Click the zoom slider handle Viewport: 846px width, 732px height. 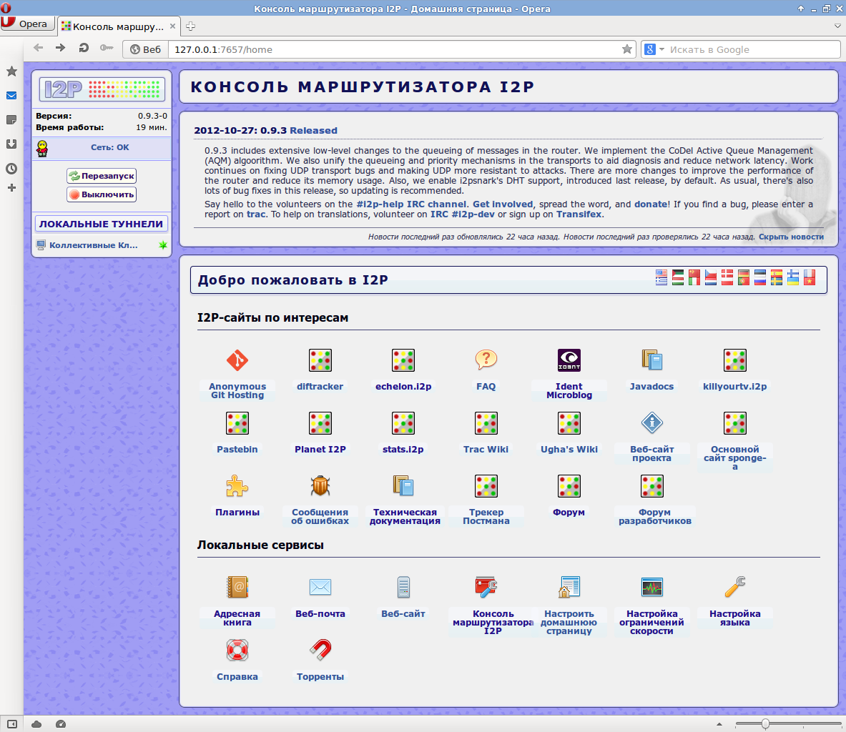click(765, 724)
